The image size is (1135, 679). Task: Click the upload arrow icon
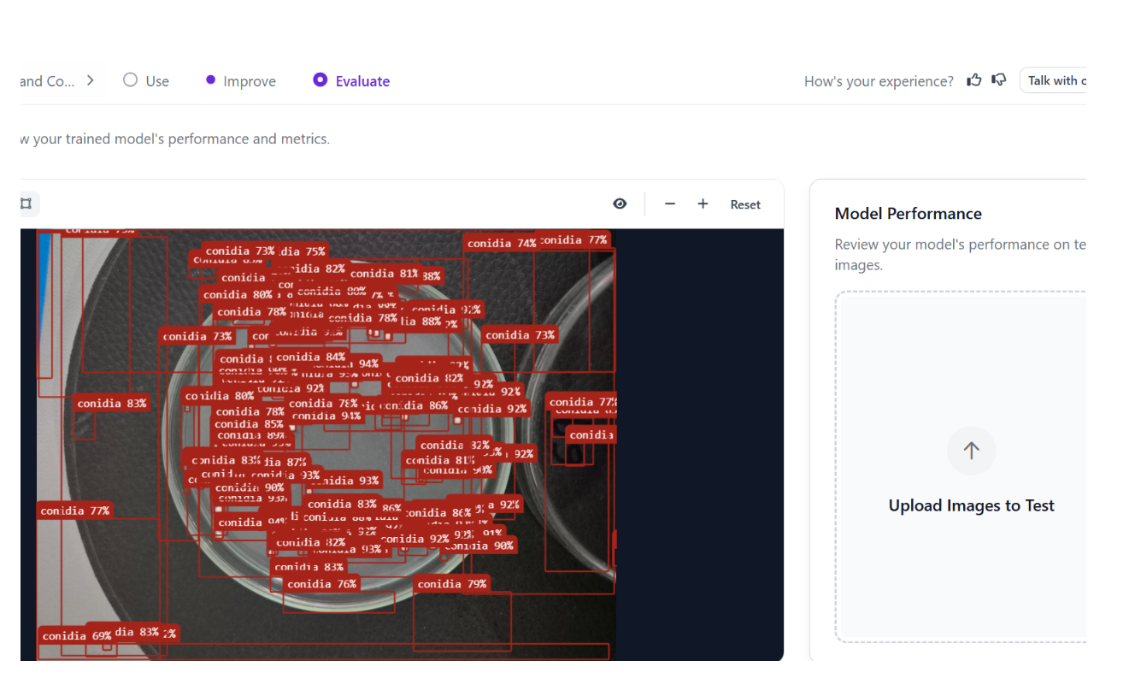tap(971, 451)
